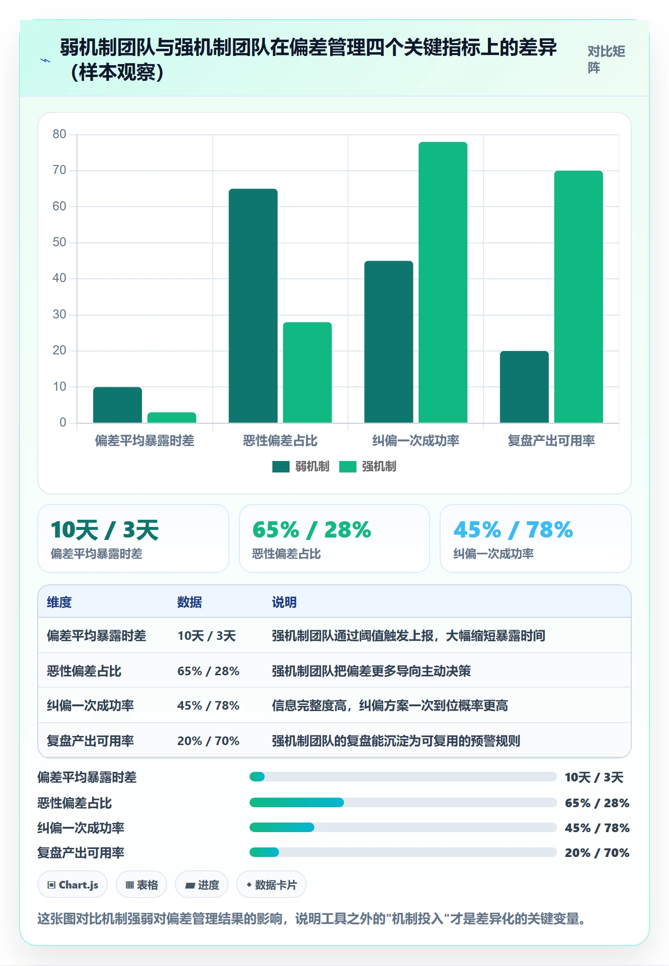Click the 进度 tag chip
Screen dimensions: 669x966
click(202, 885)
